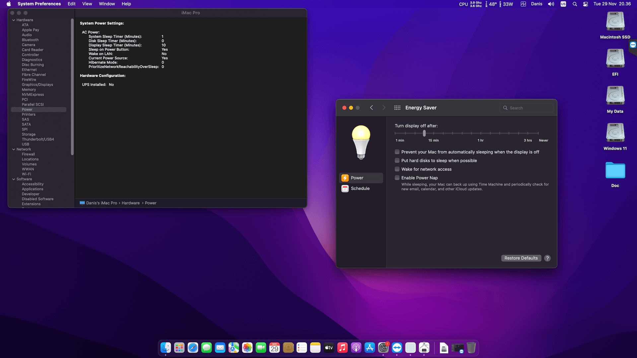This screenshot has height=358, width=637.
Task: Open Control Center from menu bar
Action: pyautogui.click(x=586, y=4)
